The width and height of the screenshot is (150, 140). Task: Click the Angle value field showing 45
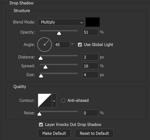point(62,45)
